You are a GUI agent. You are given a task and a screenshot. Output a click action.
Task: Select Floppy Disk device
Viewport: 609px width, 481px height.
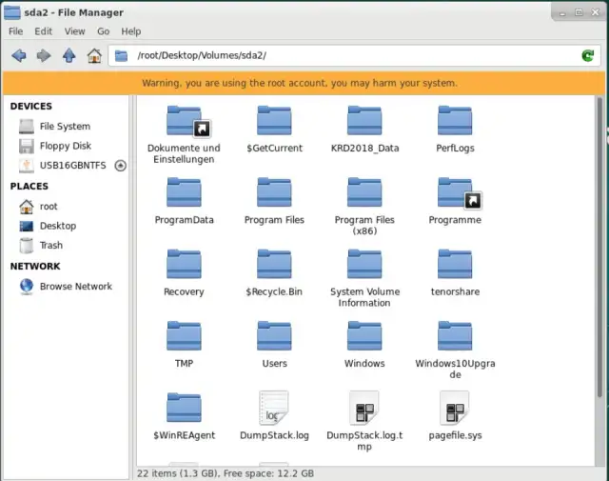(x=65, y=146)
